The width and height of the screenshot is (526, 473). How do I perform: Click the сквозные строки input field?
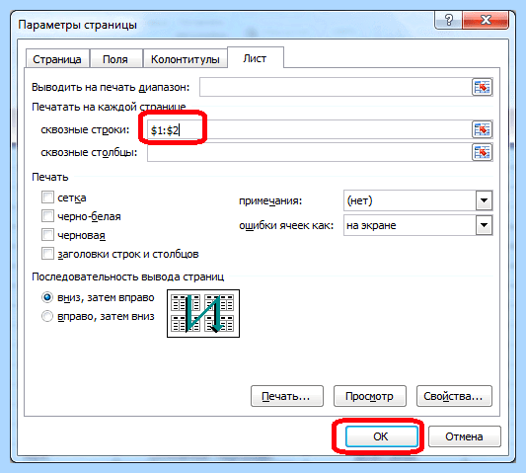pyautogui.click(x=309, y=129)
